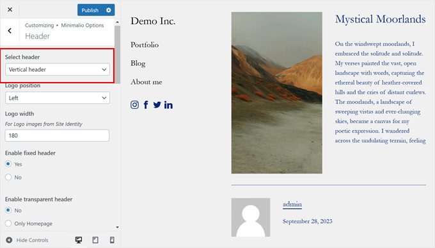Close the Customizer with the X icon

(x=10, y=10)
